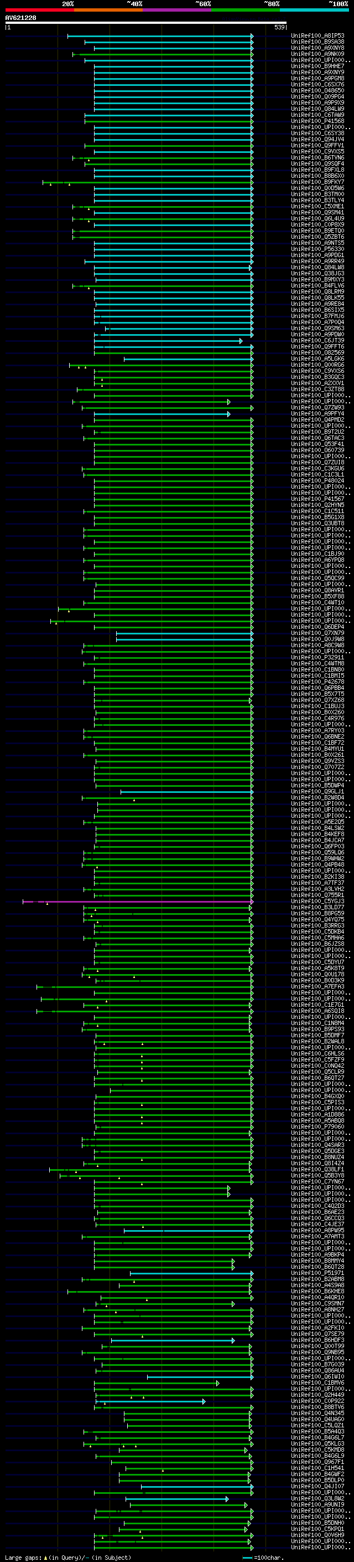Click hit label UniRef100_Q0V6H9
354x1562 pixels.
(x=317, y=1535)
